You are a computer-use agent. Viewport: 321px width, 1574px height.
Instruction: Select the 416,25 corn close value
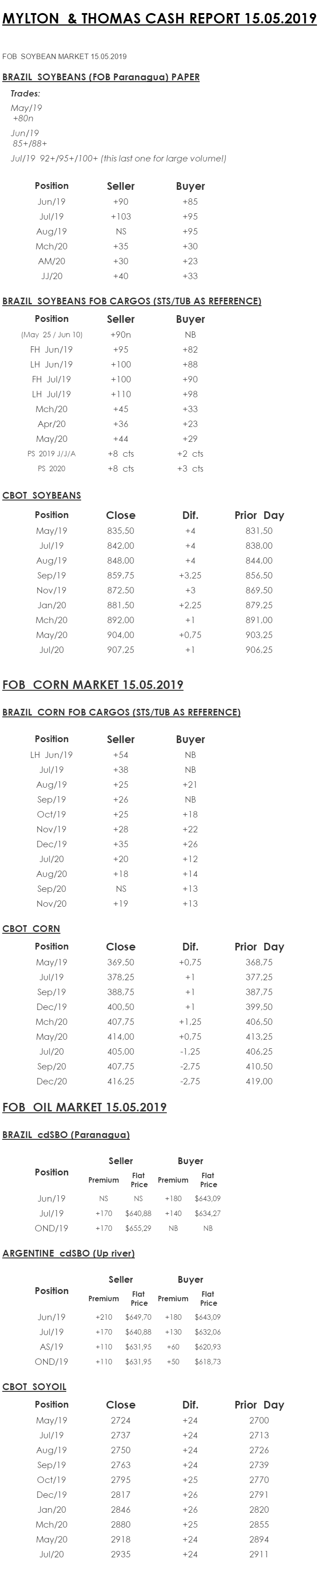(120, 1081)
